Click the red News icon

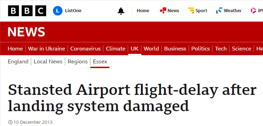click(x=163, y=10)
